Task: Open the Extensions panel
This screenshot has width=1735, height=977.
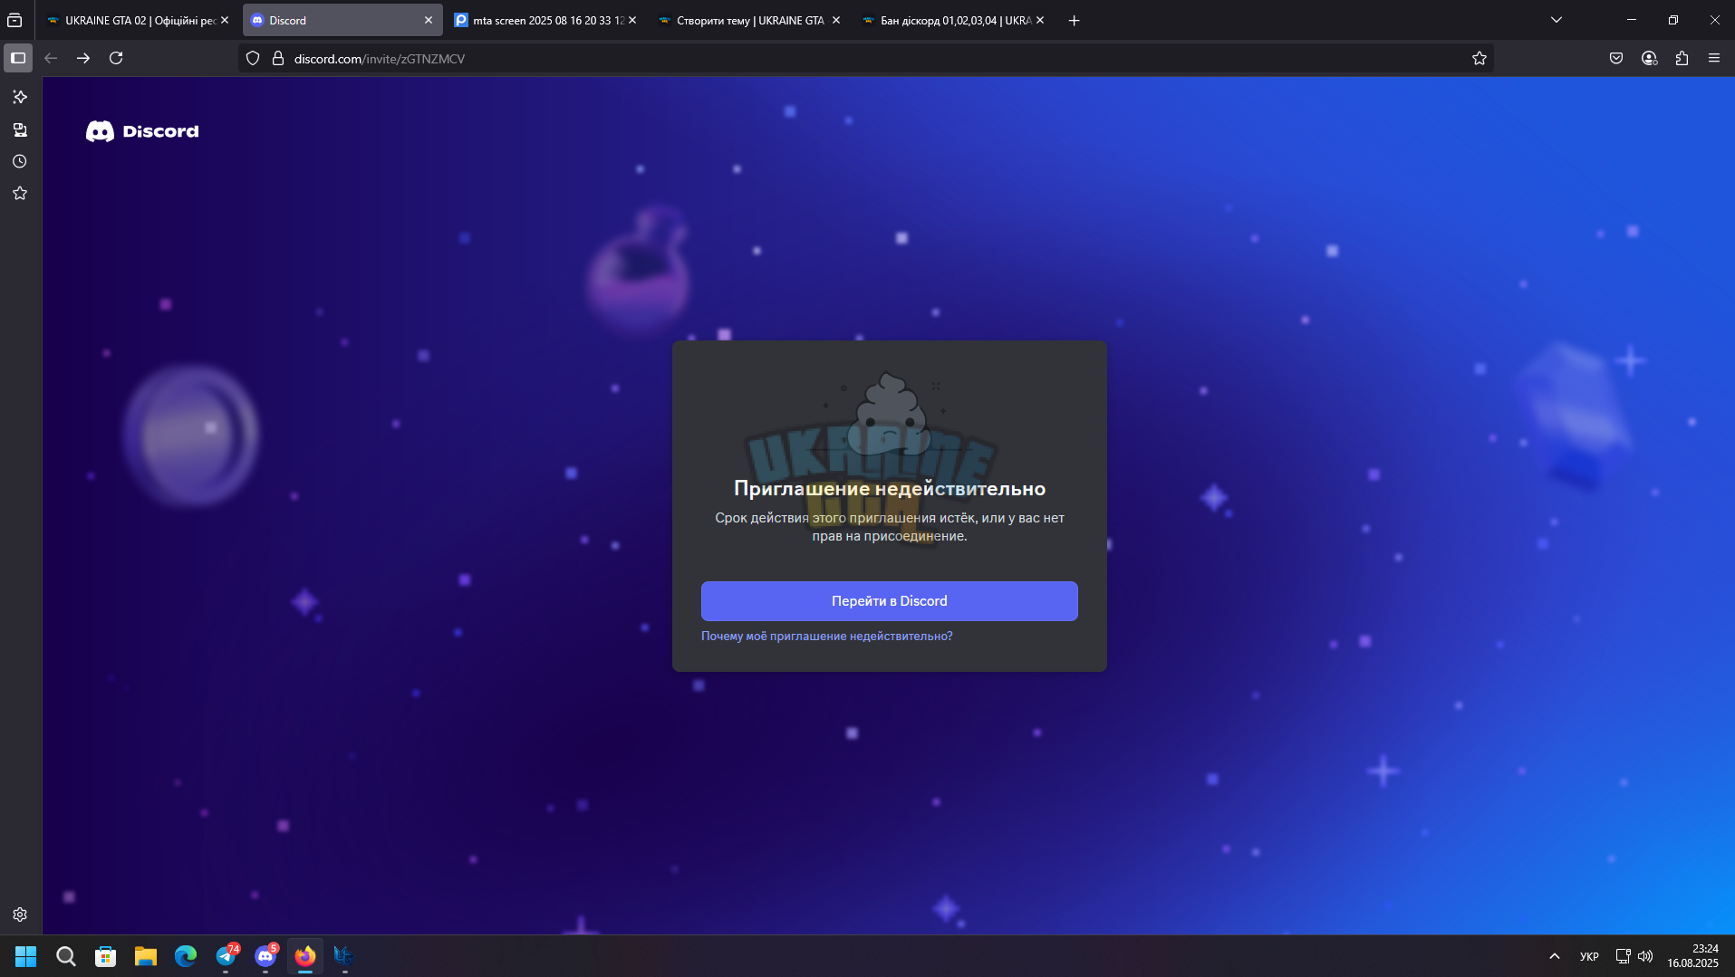Action: [x=1682, y=58]
